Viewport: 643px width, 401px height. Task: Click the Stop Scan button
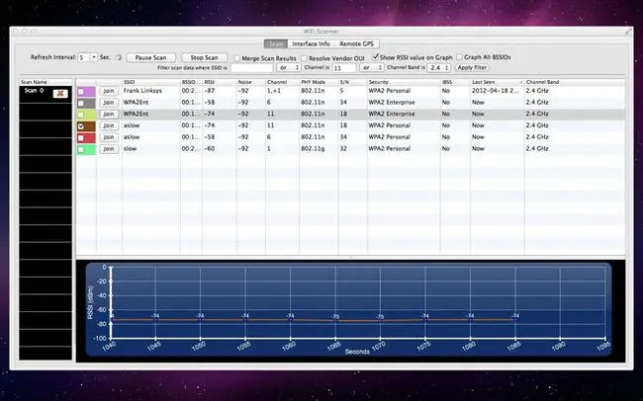pyautogui.click(x=204, y=57)
